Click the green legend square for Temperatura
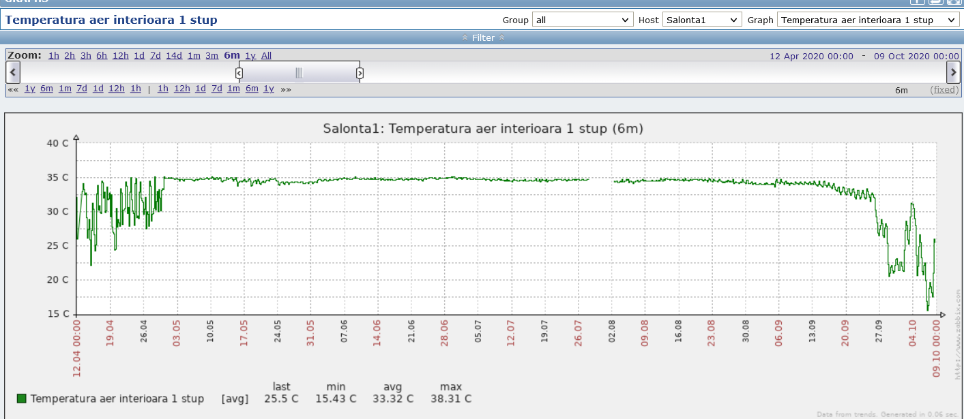The image size is (964, 419). [x=21, y=399]
